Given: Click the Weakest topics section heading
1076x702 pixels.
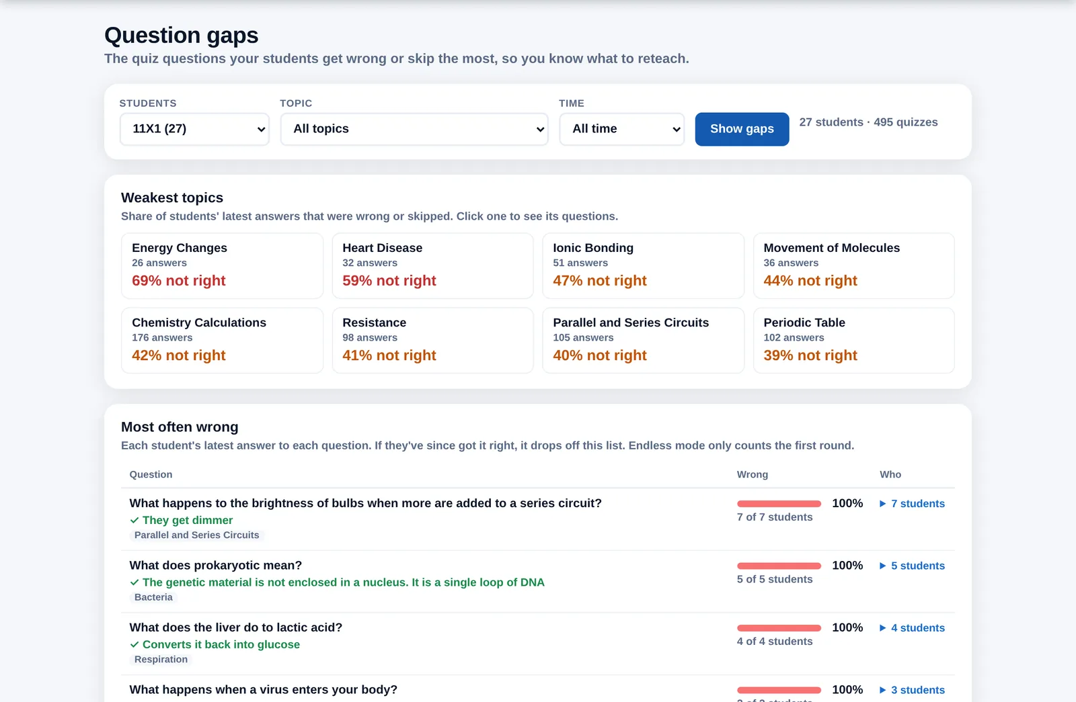Looking at the screenshot, I should coord(172,198).
